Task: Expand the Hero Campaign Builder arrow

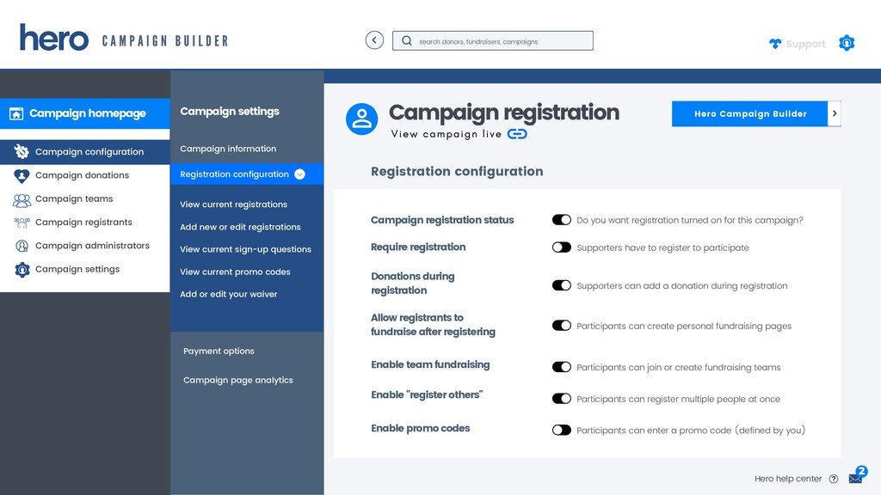Action: pos(835,113)
